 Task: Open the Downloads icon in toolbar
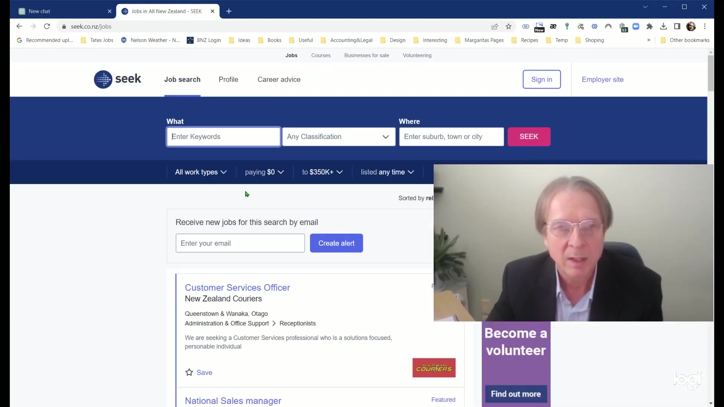click(x=664, y=26)
